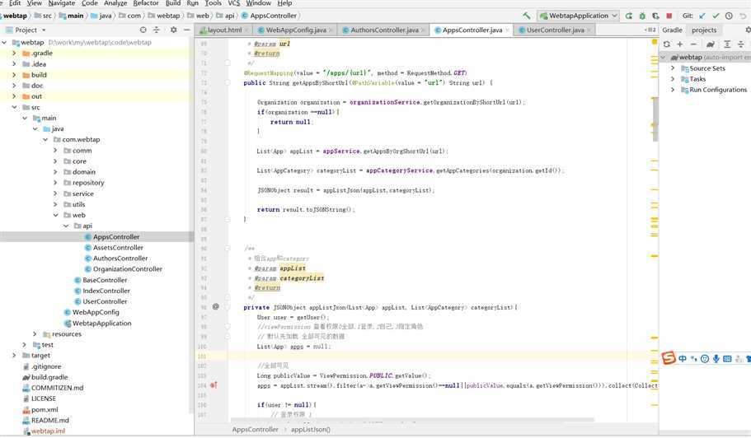The image size is (751, 438).
Task: Expand Source Sets in Gradle panel
Action: [x=673, y=68]
